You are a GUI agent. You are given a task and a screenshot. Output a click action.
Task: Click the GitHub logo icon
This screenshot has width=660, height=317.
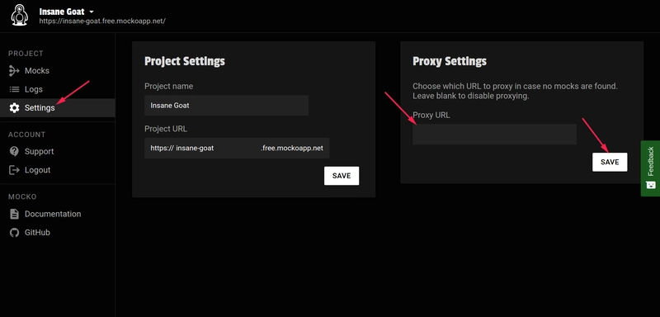(14, 233)
